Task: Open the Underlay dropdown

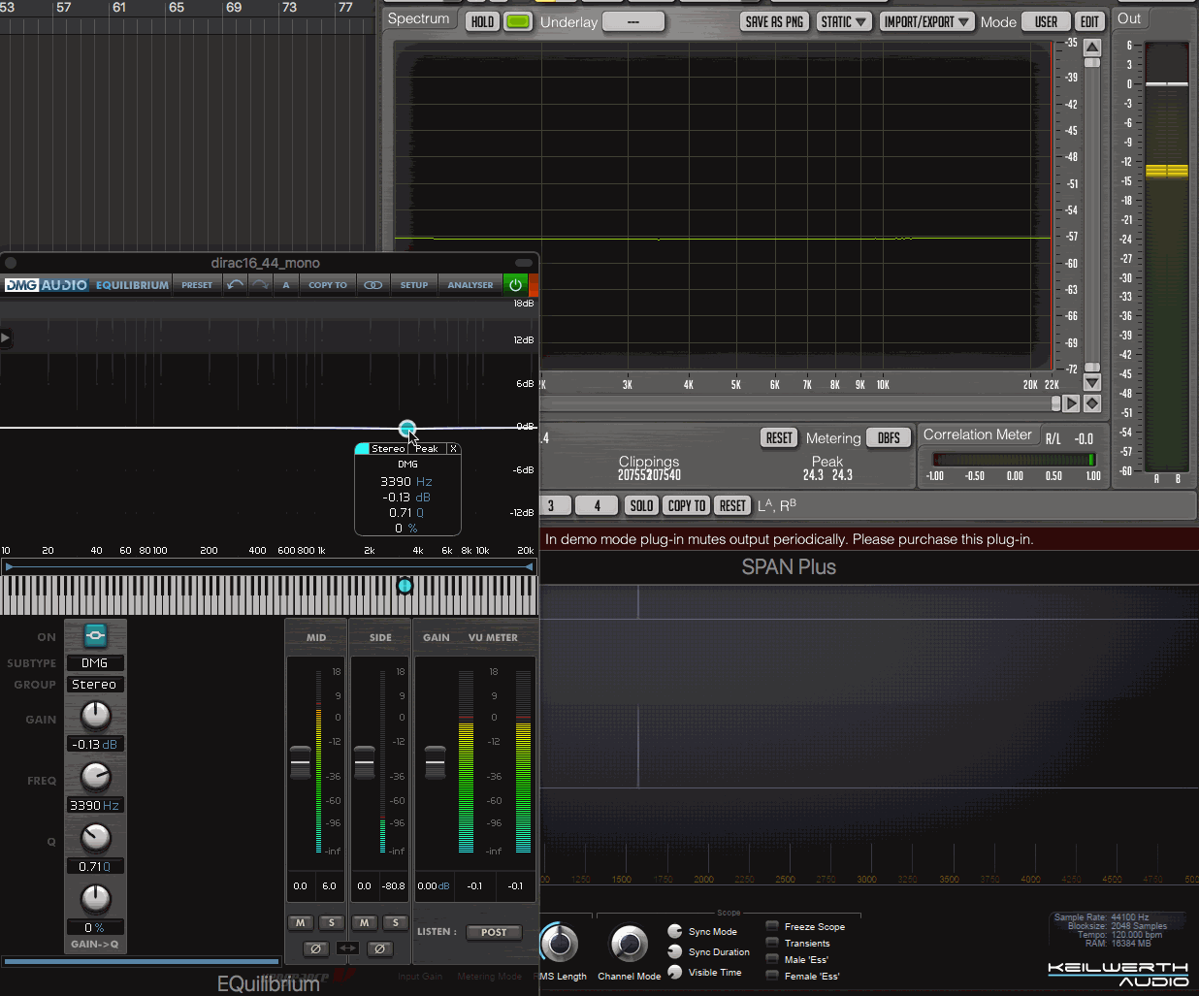Action: [633, 21]
